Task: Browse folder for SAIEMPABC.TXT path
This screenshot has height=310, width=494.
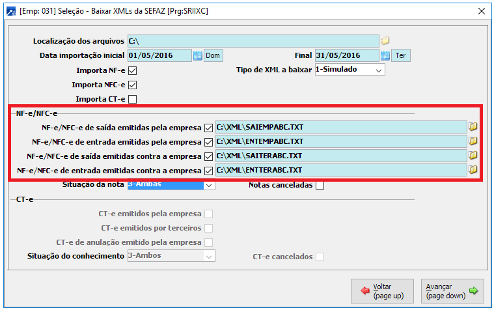Action: click(x=473, y=127)
